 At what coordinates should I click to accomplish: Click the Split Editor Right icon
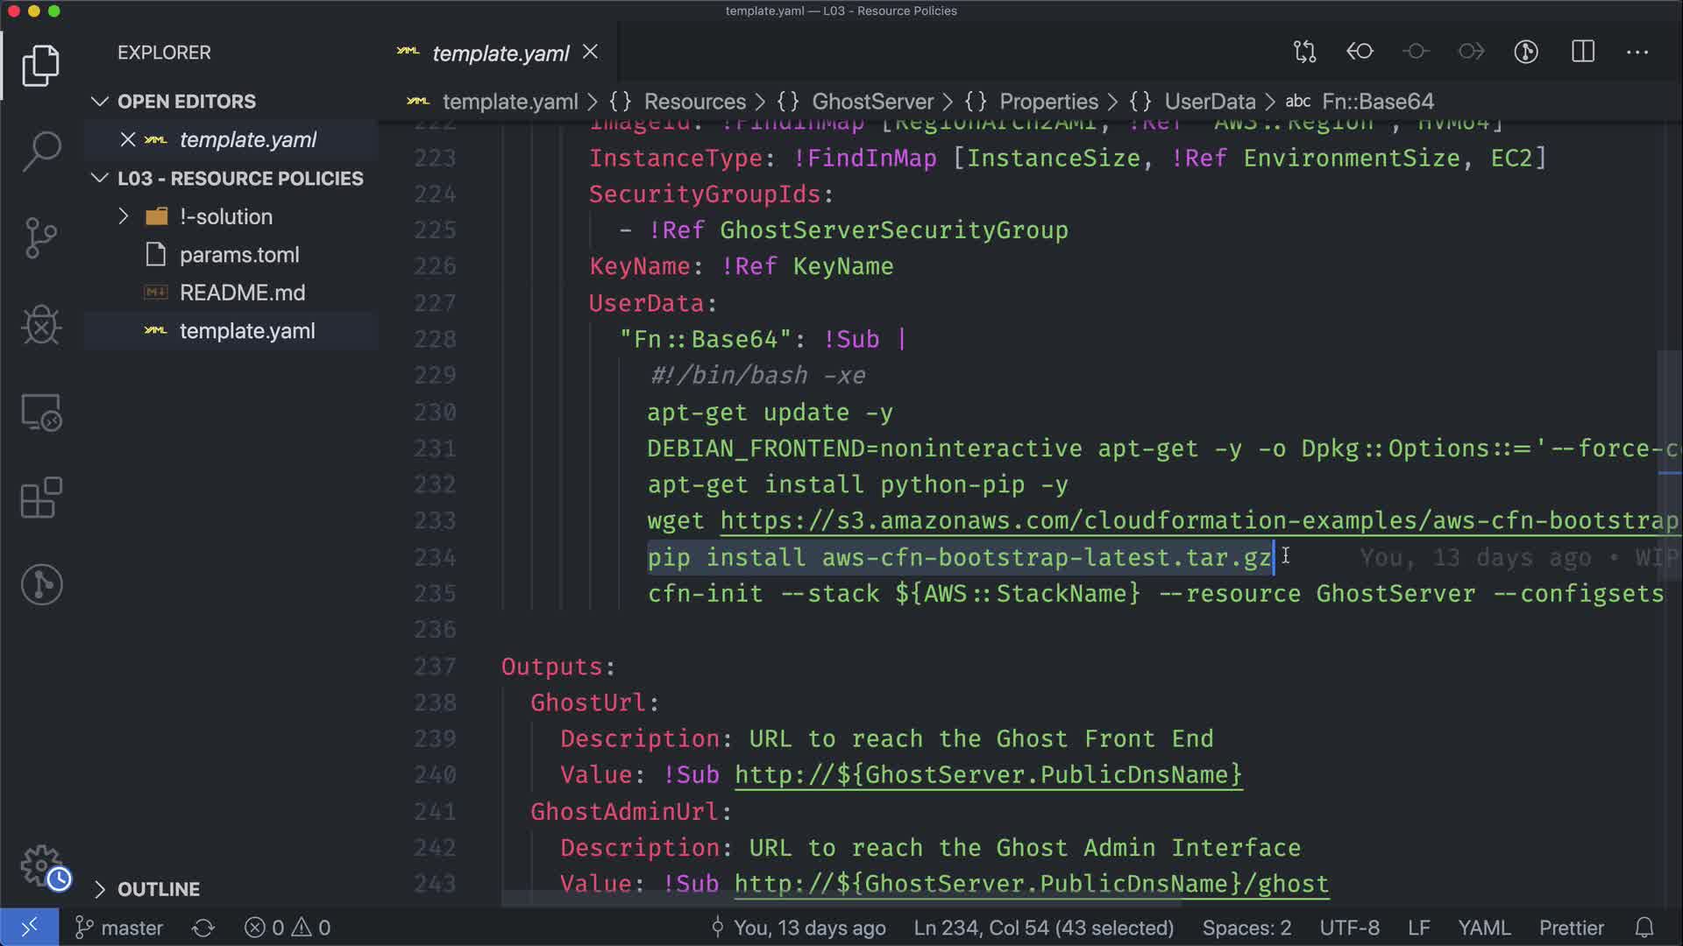click(1582, 52)
